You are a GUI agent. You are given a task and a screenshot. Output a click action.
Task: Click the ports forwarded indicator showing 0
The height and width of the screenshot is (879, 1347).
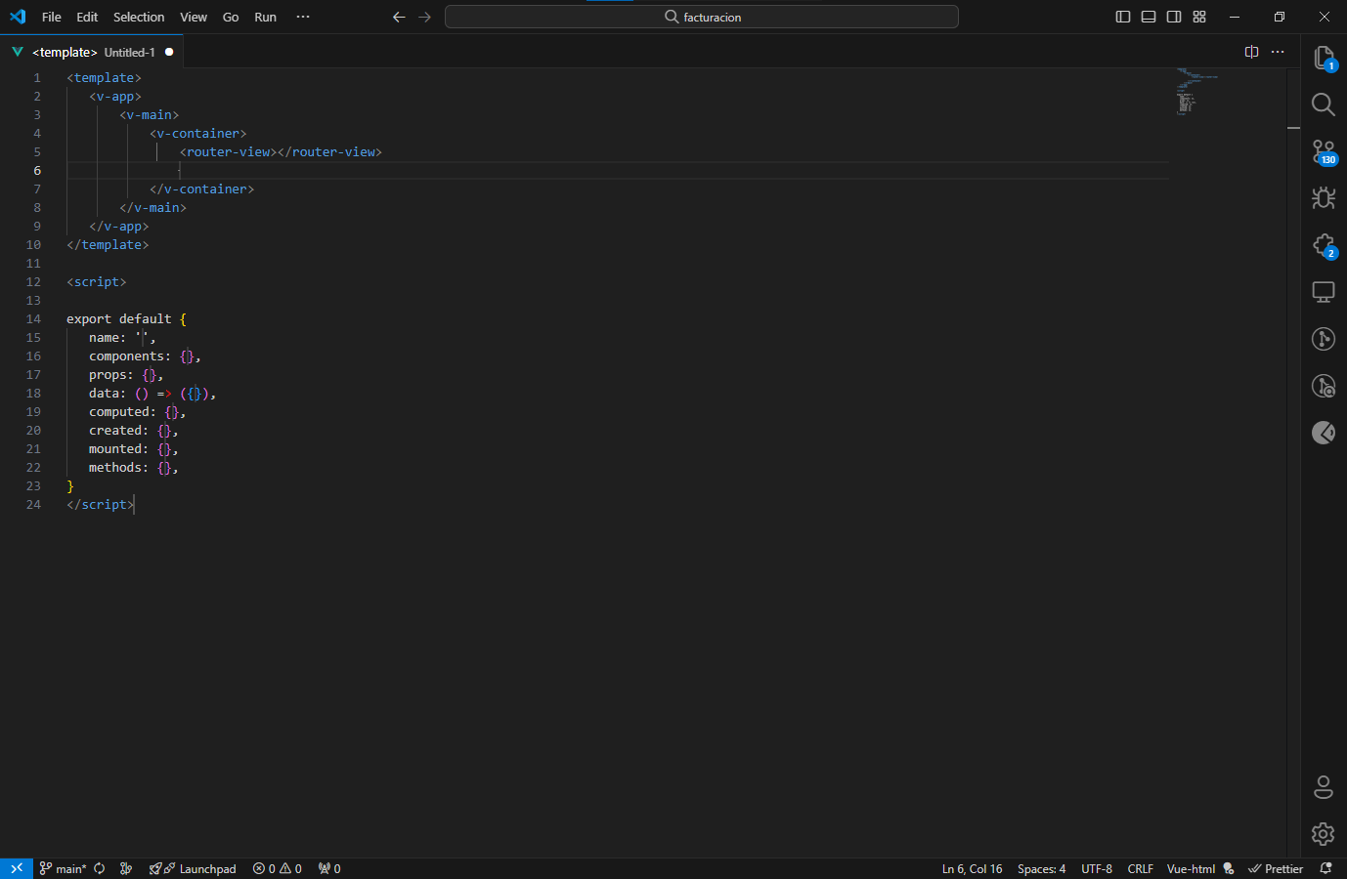pos(329,868)
